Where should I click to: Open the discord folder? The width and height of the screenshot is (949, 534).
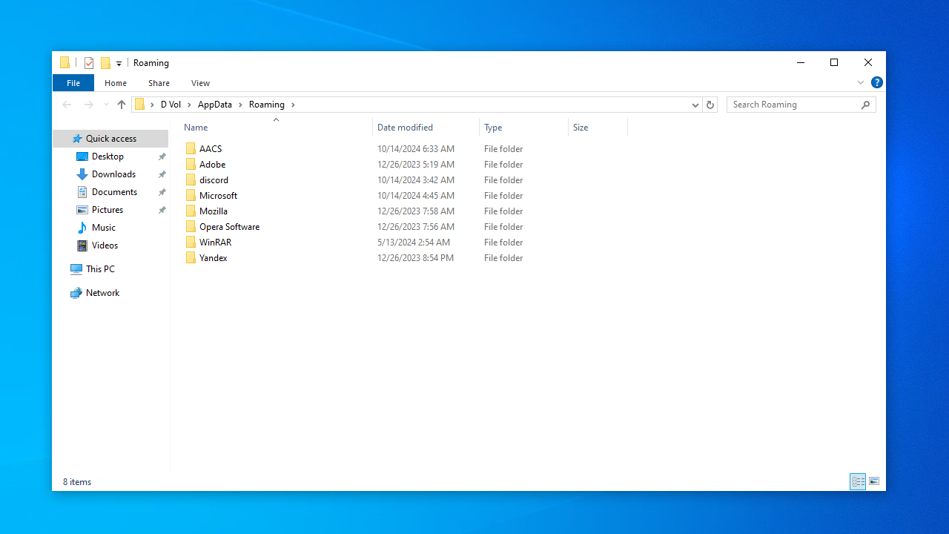coord(214,180)
